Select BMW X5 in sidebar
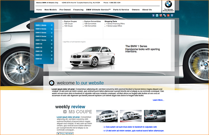The height and width of the screenshot is (135, 209). (39, 47)
